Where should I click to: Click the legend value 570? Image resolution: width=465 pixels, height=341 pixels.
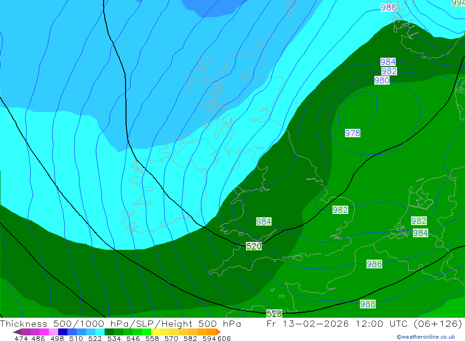(x=171, y=339)
